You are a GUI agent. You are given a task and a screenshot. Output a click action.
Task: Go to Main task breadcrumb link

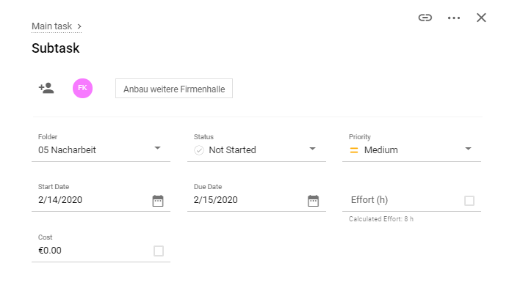coord(52,26)
